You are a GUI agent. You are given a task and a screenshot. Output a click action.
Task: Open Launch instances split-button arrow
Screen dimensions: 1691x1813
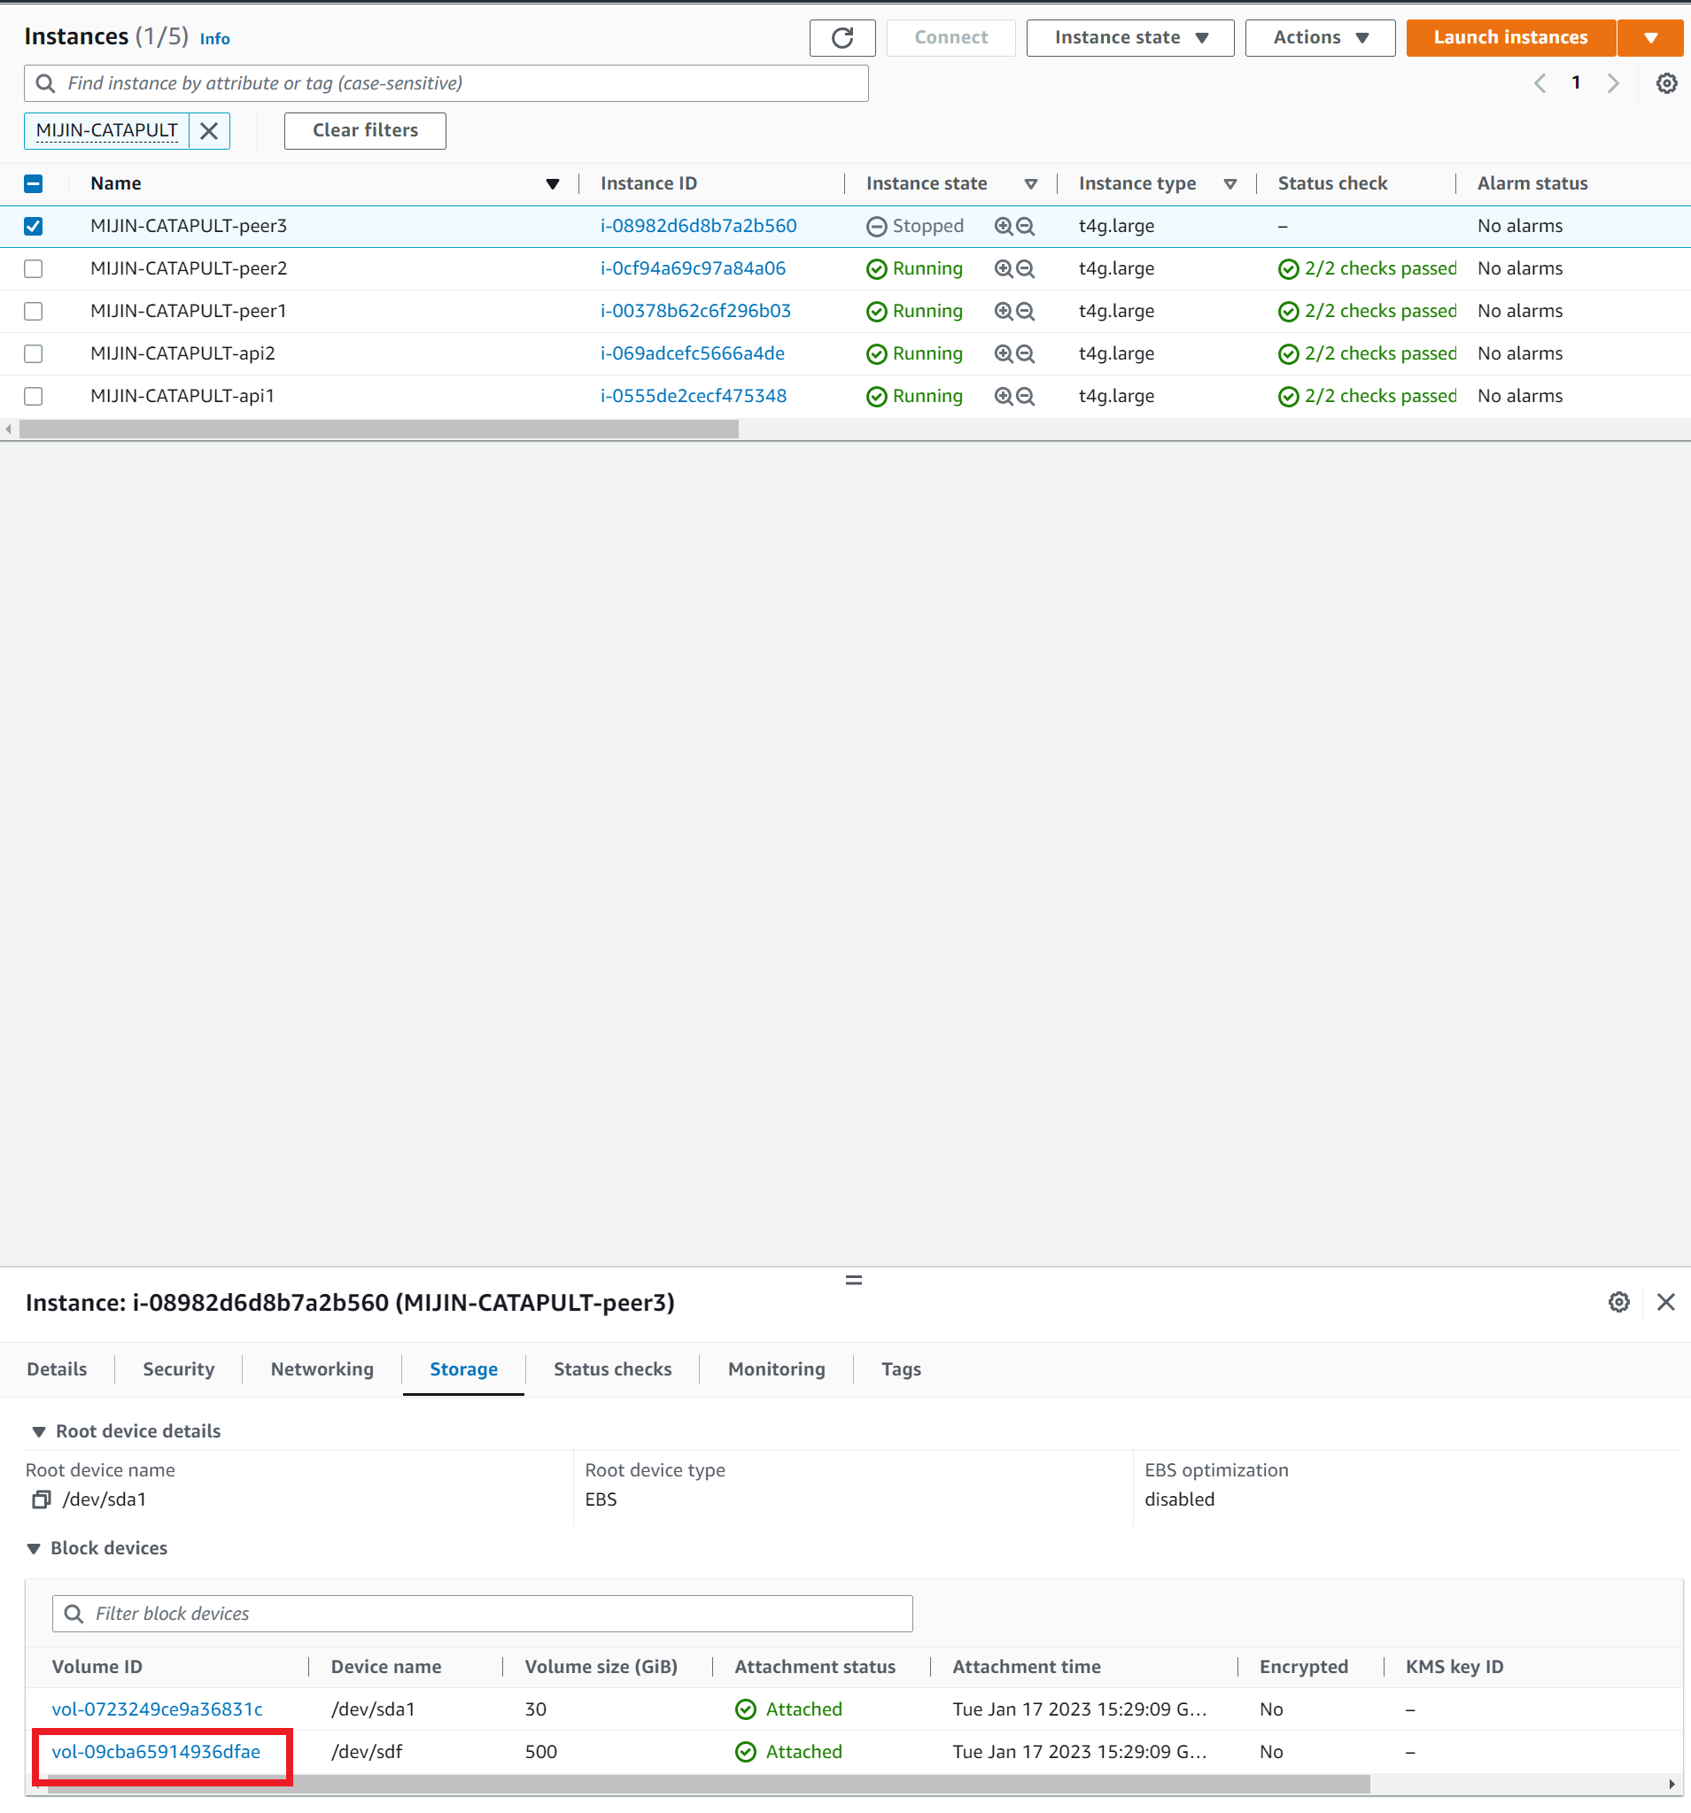[1650, 37]
